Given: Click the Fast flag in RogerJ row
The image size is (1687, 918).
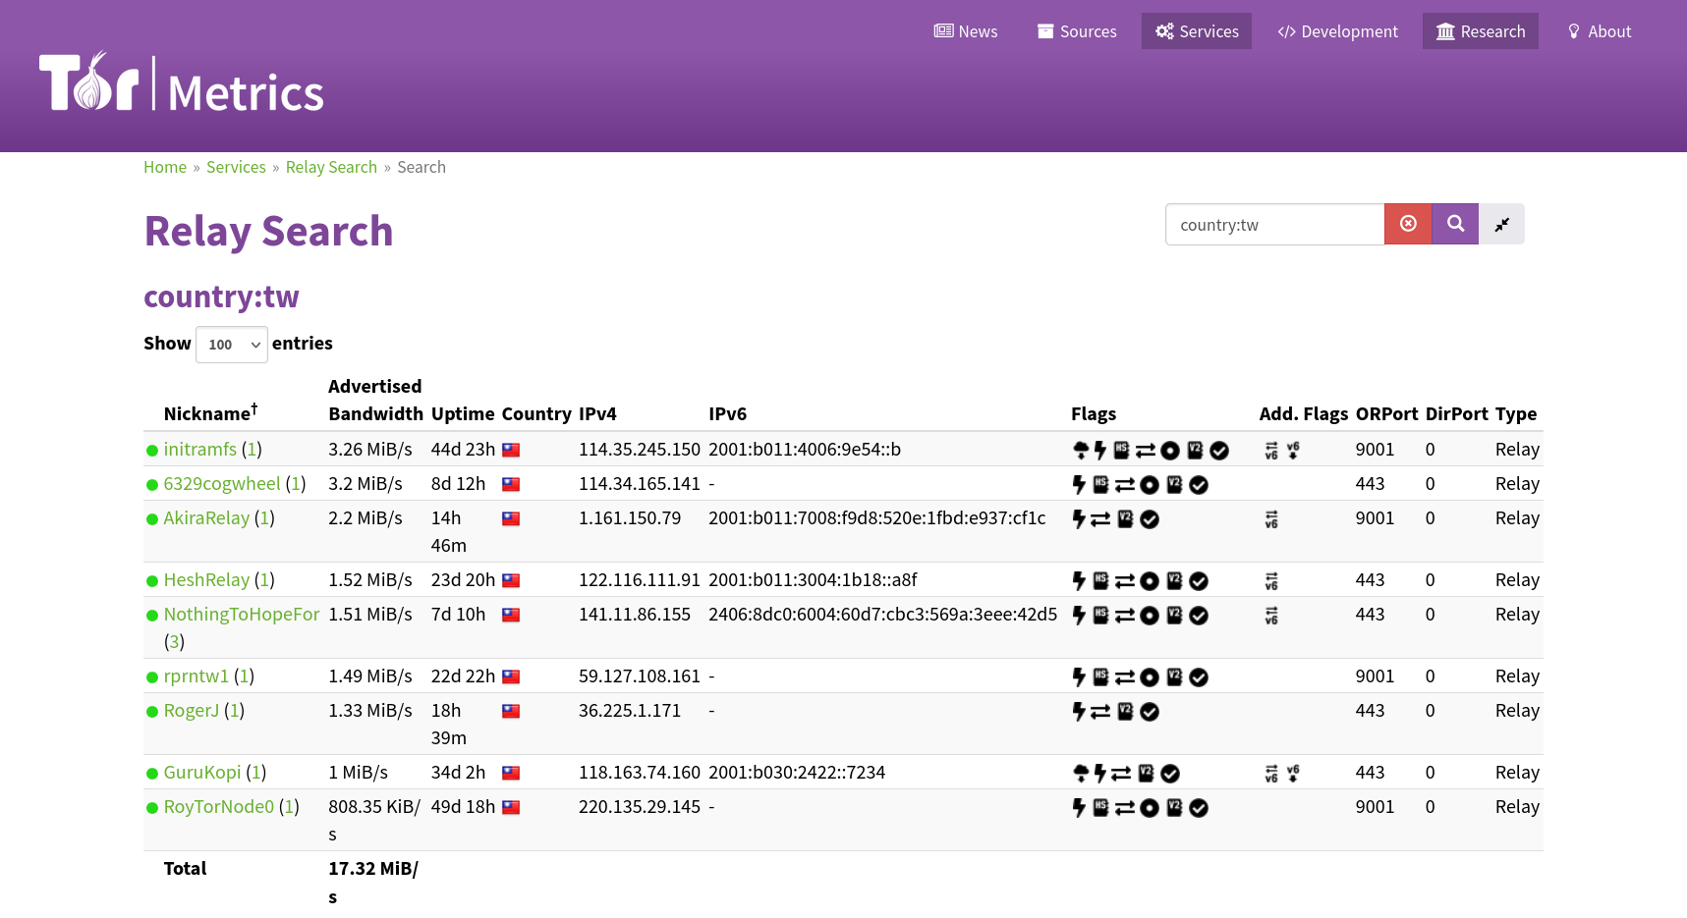Looking at the screenshot, I should pos(1079,711).
